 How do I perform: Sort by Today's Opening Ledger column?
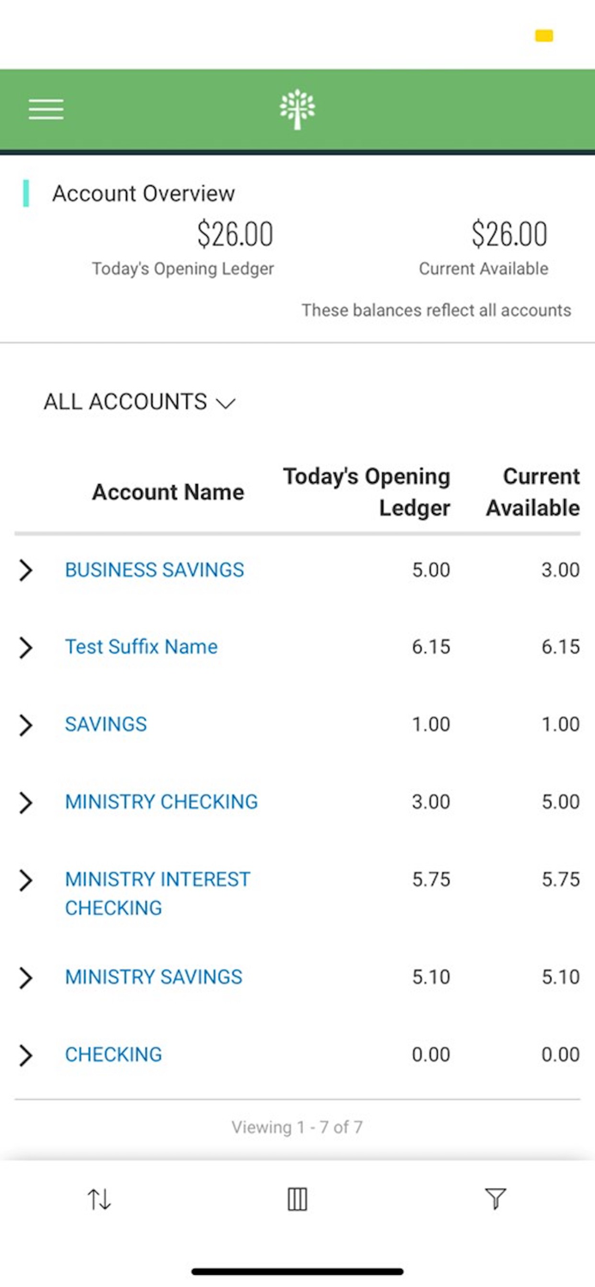pos(367,492)
